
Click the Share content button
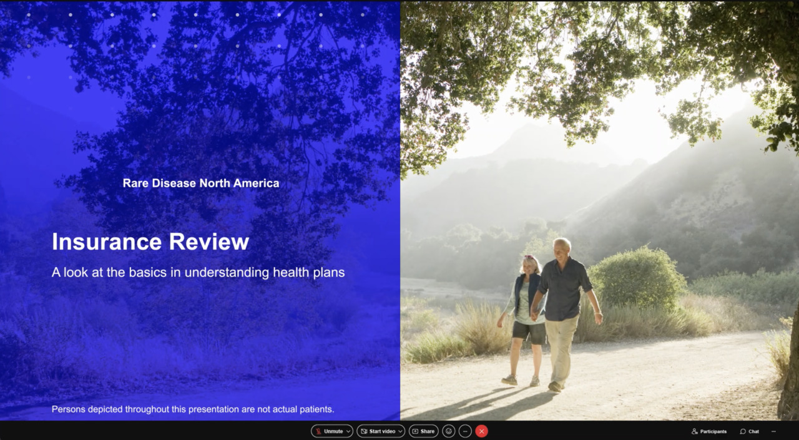pyautogui.click(x=423, y=431)
